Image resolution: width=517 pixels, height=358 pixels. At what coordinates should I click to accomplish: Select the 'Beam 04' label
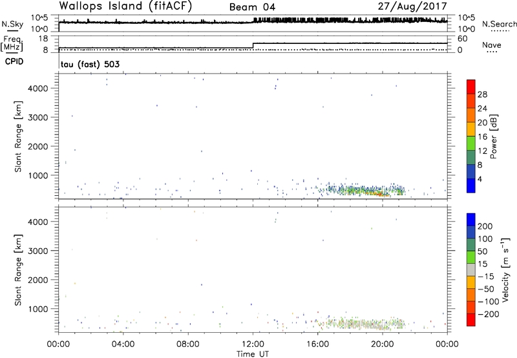tap(252, 7)
